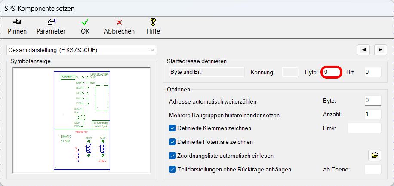
Task: Go to next symbol with right arrow
Action: pyautogui.click(x=380, y=50)
